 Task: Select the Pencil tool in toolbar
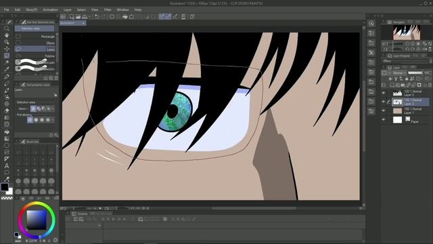(7, 83)
